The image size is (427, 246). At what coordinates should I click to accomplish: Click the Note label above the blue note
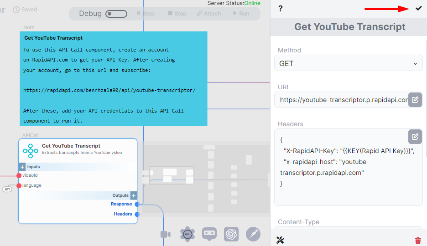[29, 27]
